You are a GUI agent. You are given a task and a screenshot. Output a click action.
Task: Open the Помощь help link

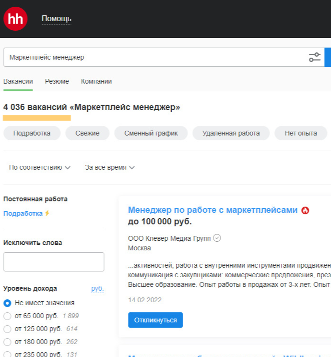[57, 19]
